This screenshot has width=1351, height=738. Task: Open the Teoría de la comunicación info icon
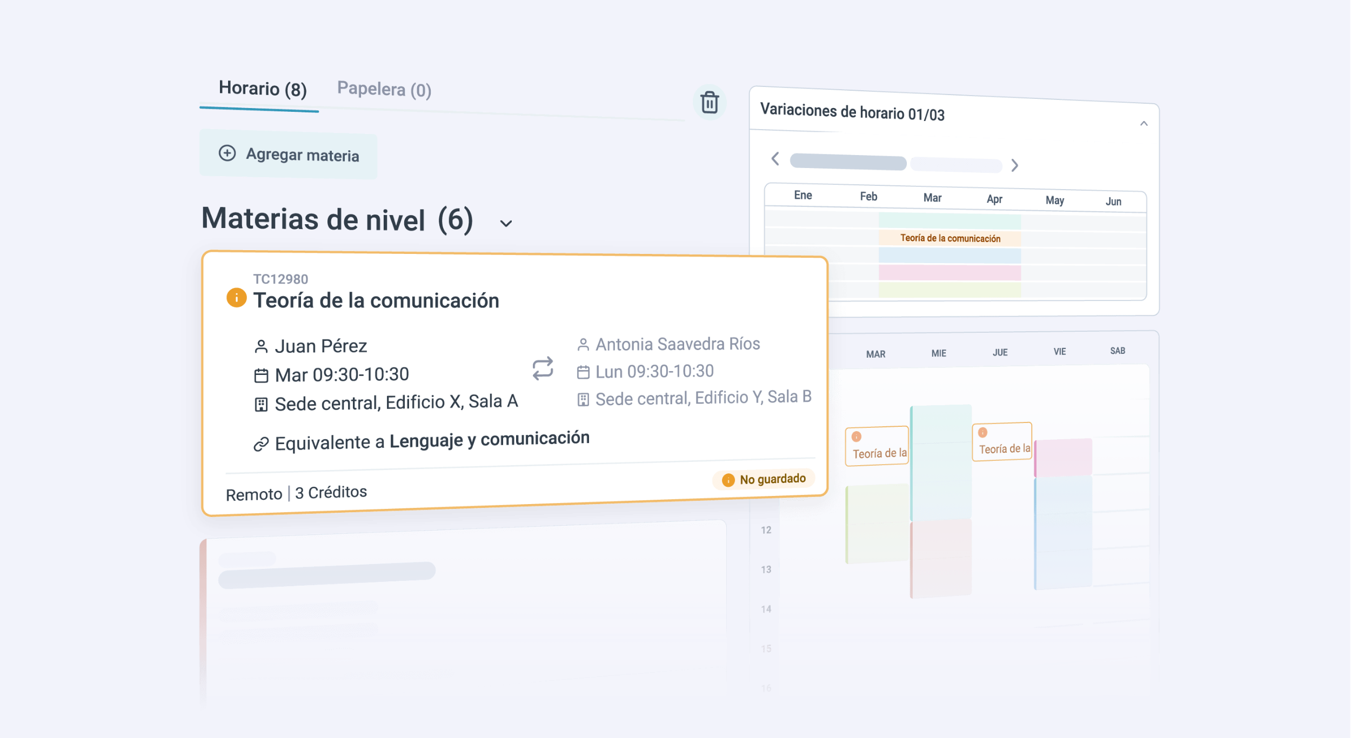click(x=236, y=297)
